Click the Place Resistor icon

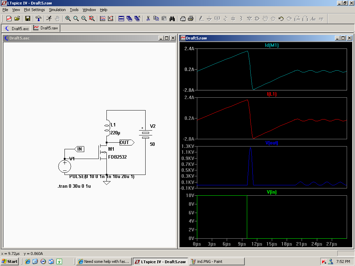(x=225, y=19)
